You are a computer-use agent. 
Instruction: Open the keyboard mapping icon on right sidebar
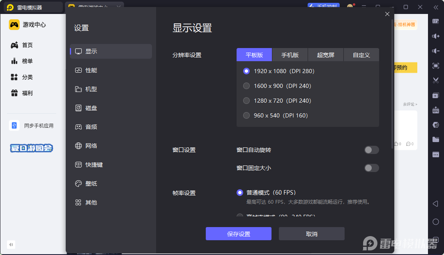436,21
